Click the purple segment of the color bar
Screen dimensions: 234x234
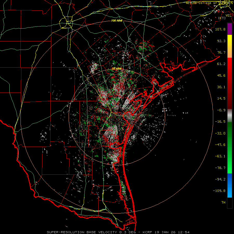[x=230, y=29]
